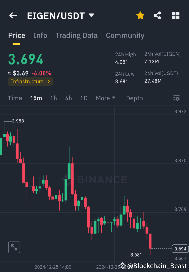Toggle the 15m candle interval
189x272 pixels.
[36, 98]
